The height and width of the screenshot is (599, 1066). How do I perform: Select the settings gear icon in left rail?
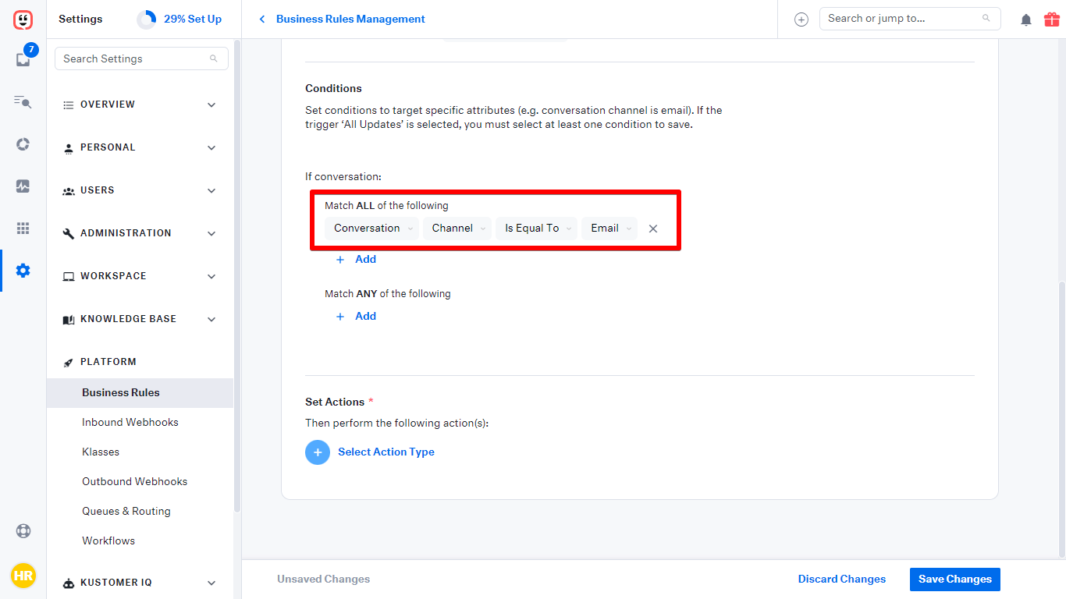23,271
